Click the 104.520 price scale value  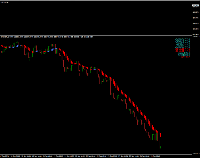[196, 23]
